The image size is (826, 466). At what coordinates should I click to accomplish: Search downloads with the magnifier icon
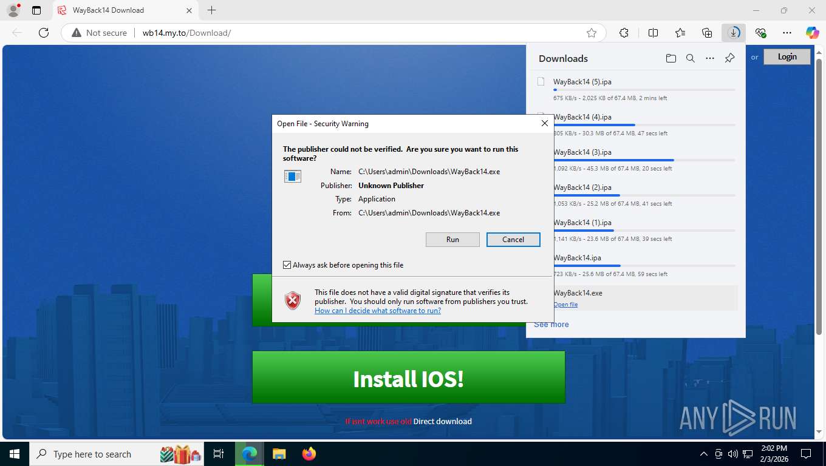pos(690,58)
